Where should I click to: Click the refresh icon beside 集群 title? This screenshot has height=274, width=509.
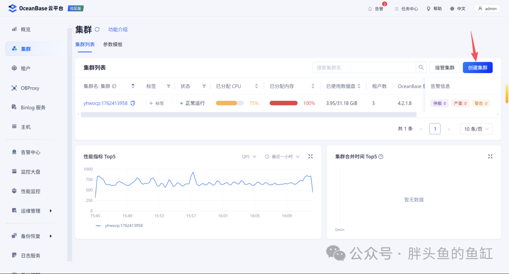coord(97,30)
